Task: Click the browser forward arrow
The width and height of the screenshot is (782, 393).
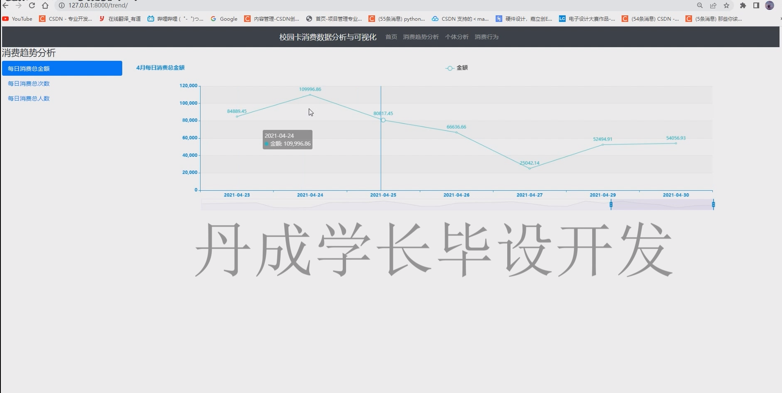Action: (x=19, y=6)
